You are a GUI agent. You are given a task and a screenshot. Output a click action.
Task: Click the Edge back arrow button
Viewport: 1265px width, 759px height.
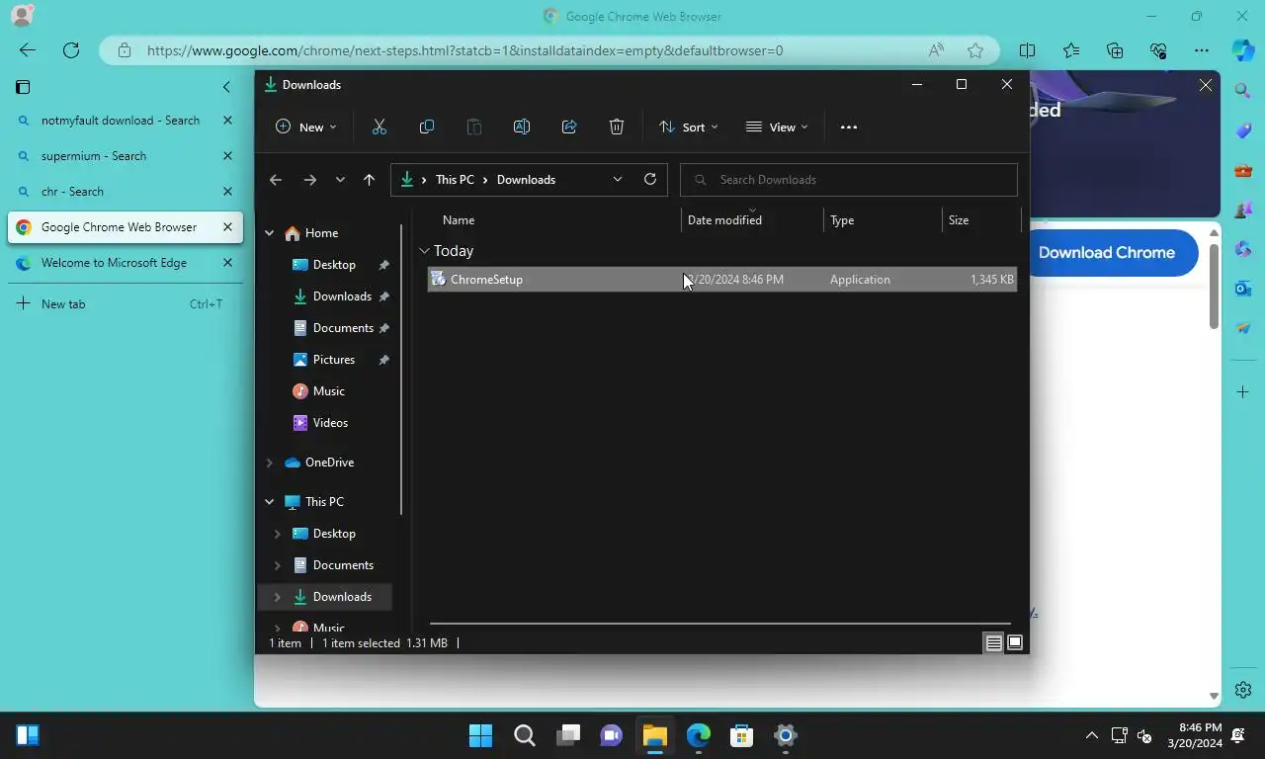28,50
